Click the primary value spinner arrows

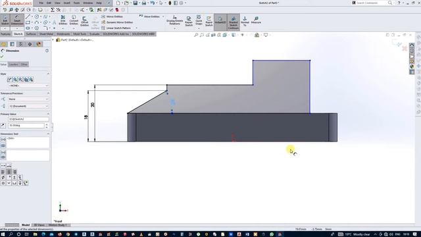pyautogui.click(x=47, y=126)
